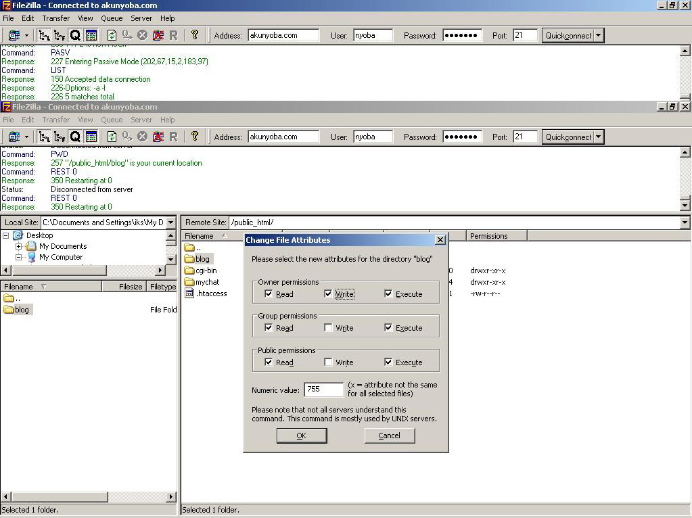Image resolution: width=692 pixels, height=518 pixels.
Task: Click down arrow of gray-titled window log scrollbar
Action: [x=685, y=205]
